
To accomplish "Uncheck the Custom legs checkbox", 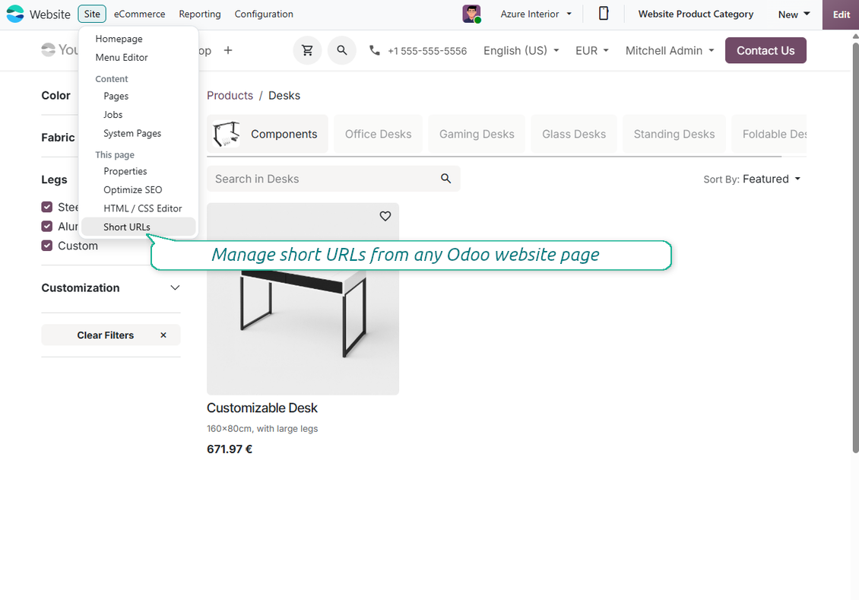I will [47, 246].
